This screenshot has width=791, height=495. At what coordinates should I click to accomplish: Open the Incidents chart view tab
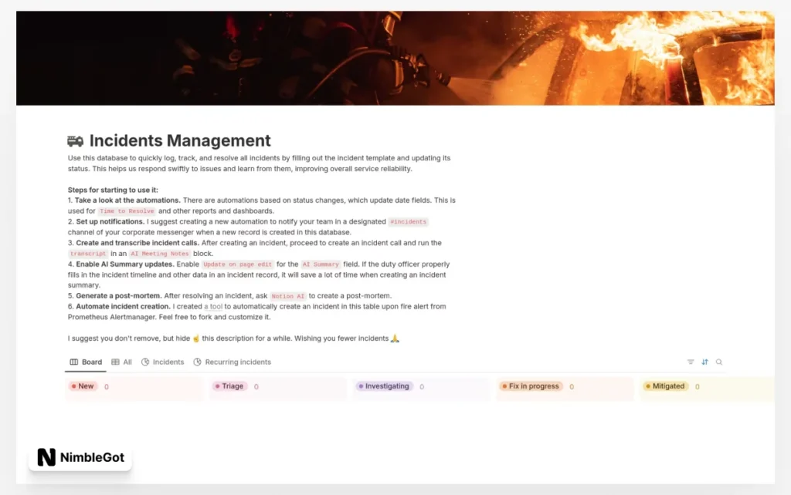pyautogui.click(x=162, y=362)
